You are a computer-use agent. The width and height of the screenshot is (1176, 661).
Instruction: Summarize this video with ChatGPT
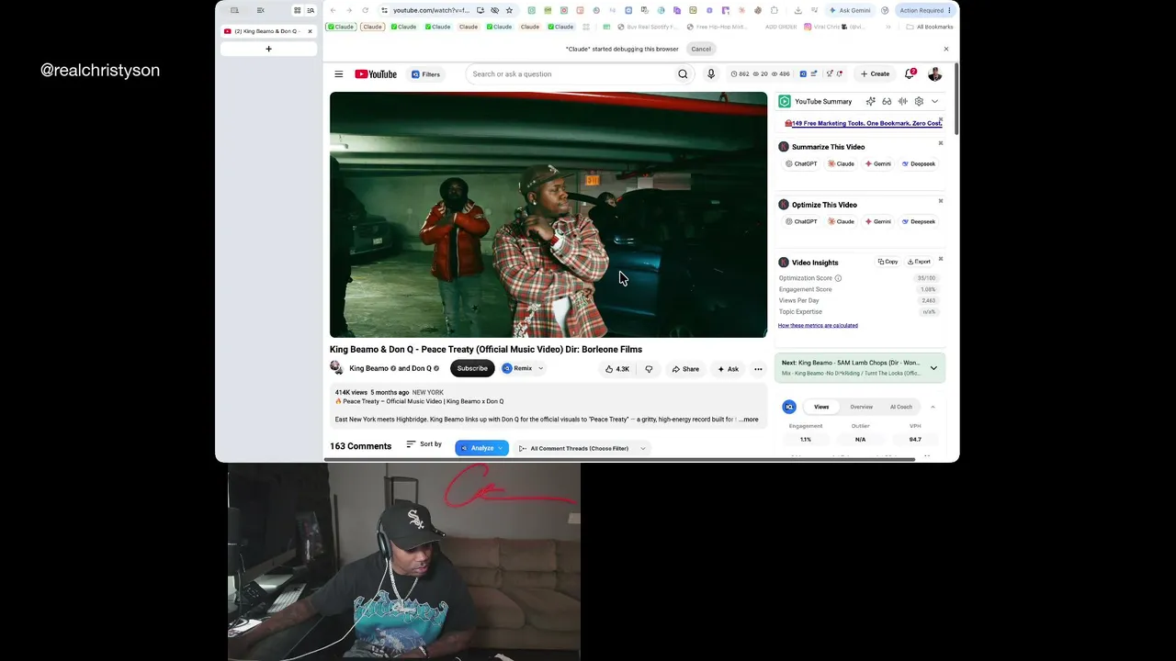point(801,163)
